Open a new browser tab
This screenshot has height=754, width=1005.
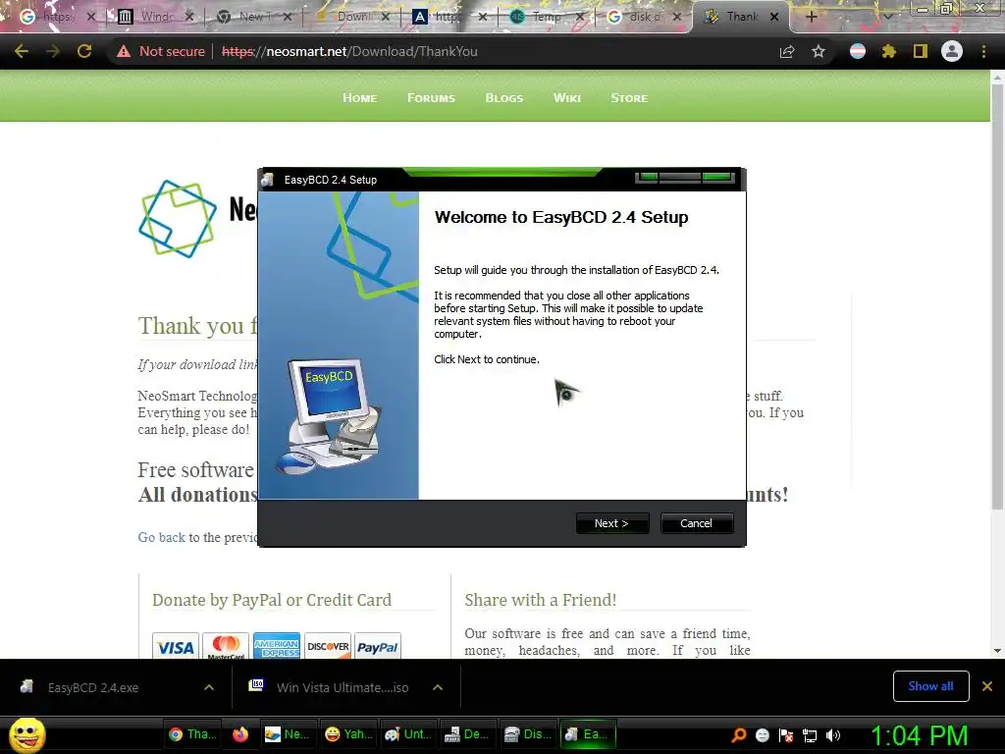coord(811,17)
